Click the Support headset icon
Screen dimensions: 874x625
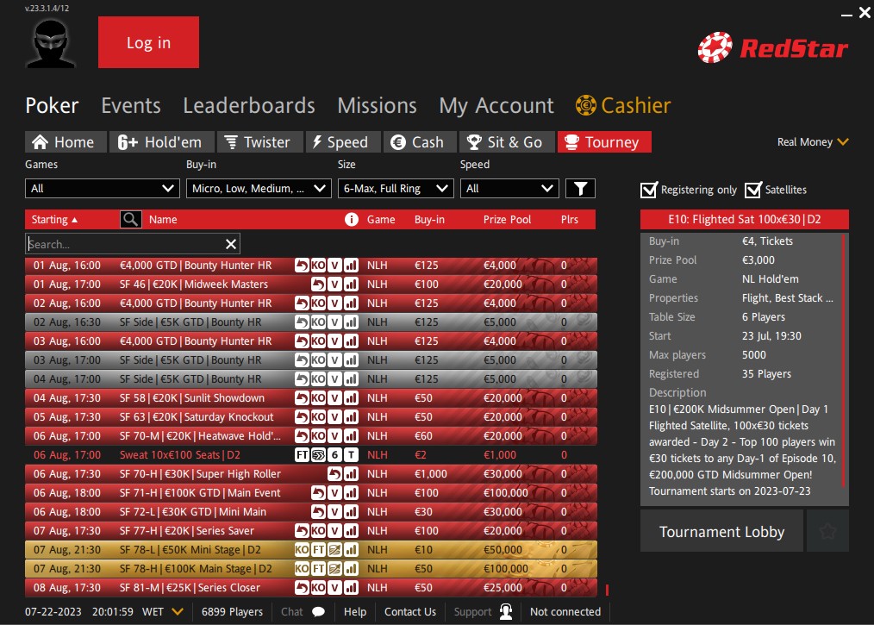pos(506,611)
